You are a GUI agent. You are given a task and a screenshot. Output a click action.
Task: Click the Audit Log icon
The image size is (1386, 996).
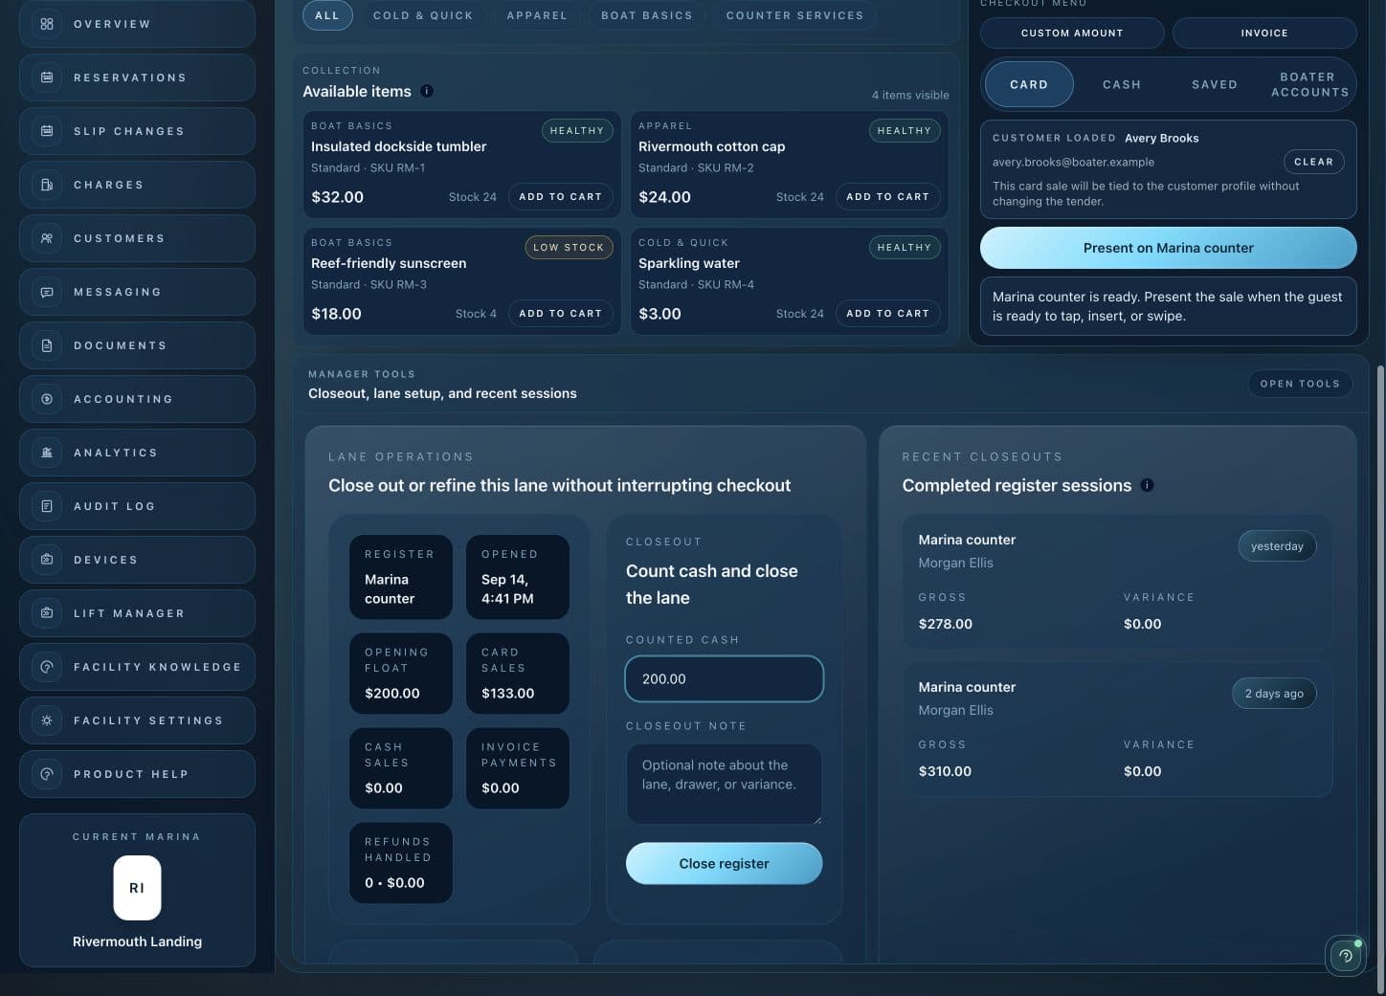point(46,506)
